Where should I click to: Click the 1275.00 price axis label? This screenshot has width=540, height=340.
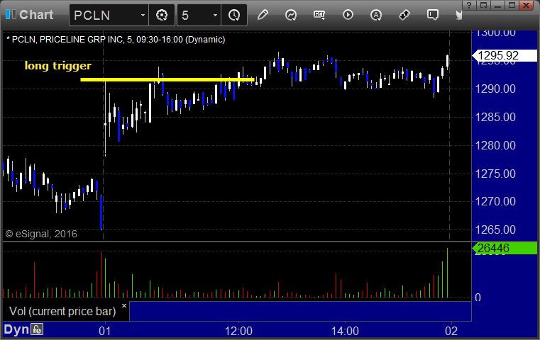click(495, 174)
